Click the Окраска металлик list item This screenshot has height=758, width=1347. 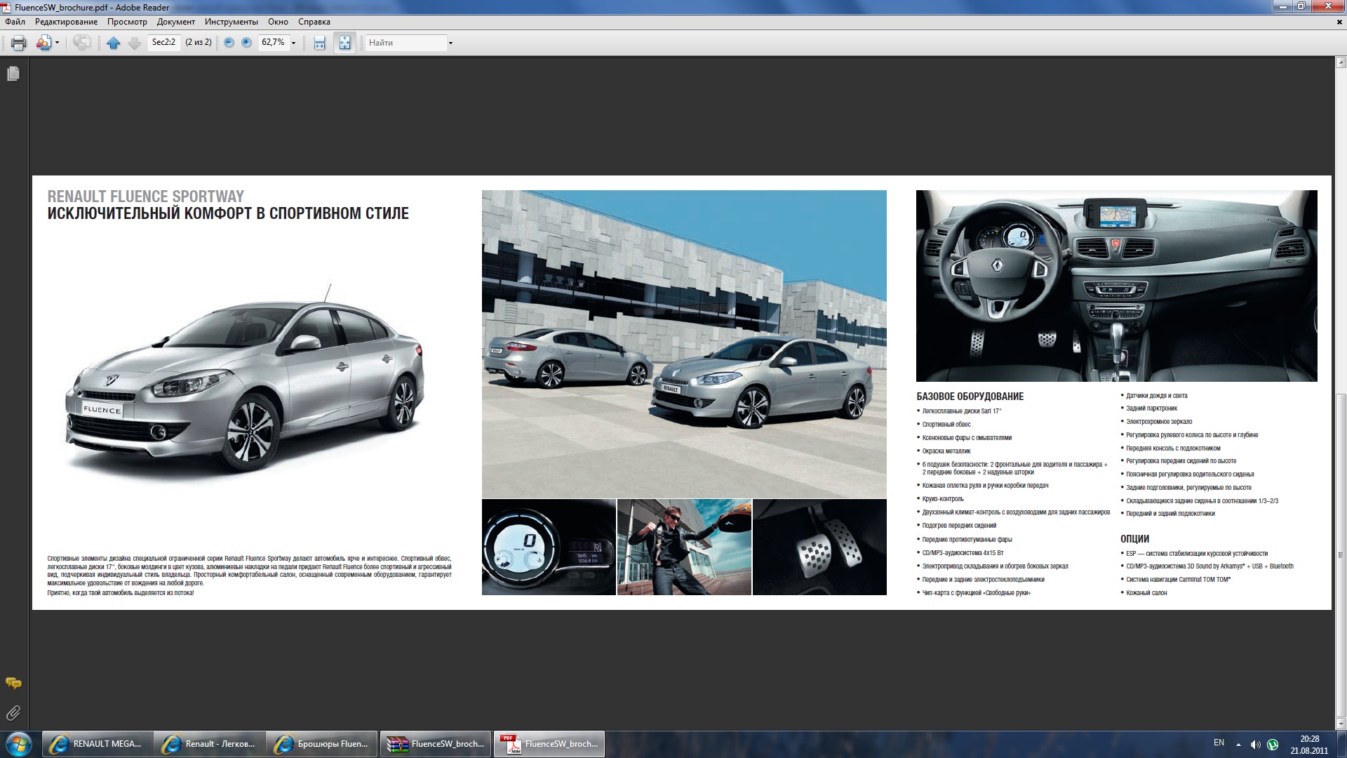[x=946, y=451]
